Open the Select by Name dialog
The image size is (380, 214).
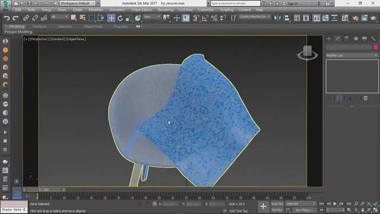83,18
